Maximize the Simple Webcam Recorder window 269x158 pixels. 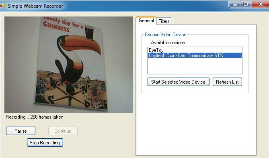coord(246,4)
